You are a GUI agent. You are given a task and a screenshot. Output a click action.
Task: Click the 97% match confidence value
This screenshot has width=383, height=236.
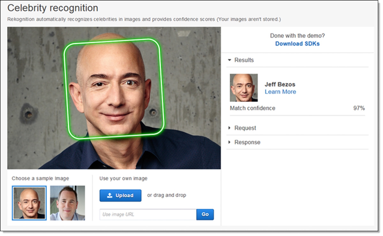pyautogui.click(x=359, y=108)
